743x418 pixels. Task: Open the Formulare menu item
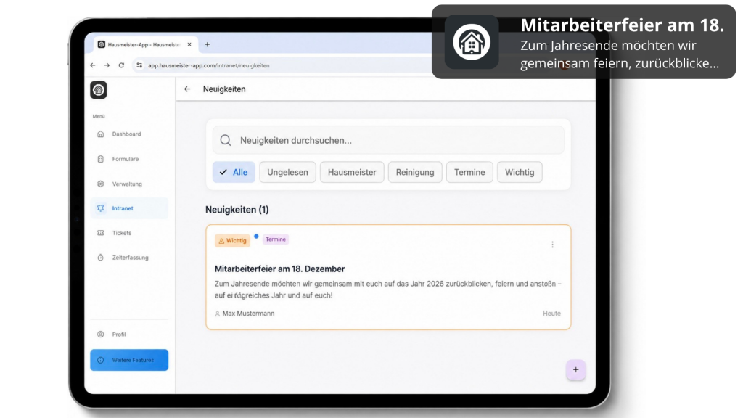click(x=129, y=159)
